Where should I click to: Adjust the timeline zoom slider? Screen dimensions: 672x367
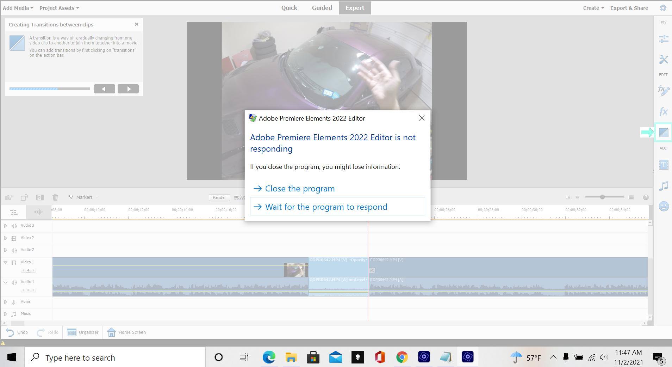point(602,197)
